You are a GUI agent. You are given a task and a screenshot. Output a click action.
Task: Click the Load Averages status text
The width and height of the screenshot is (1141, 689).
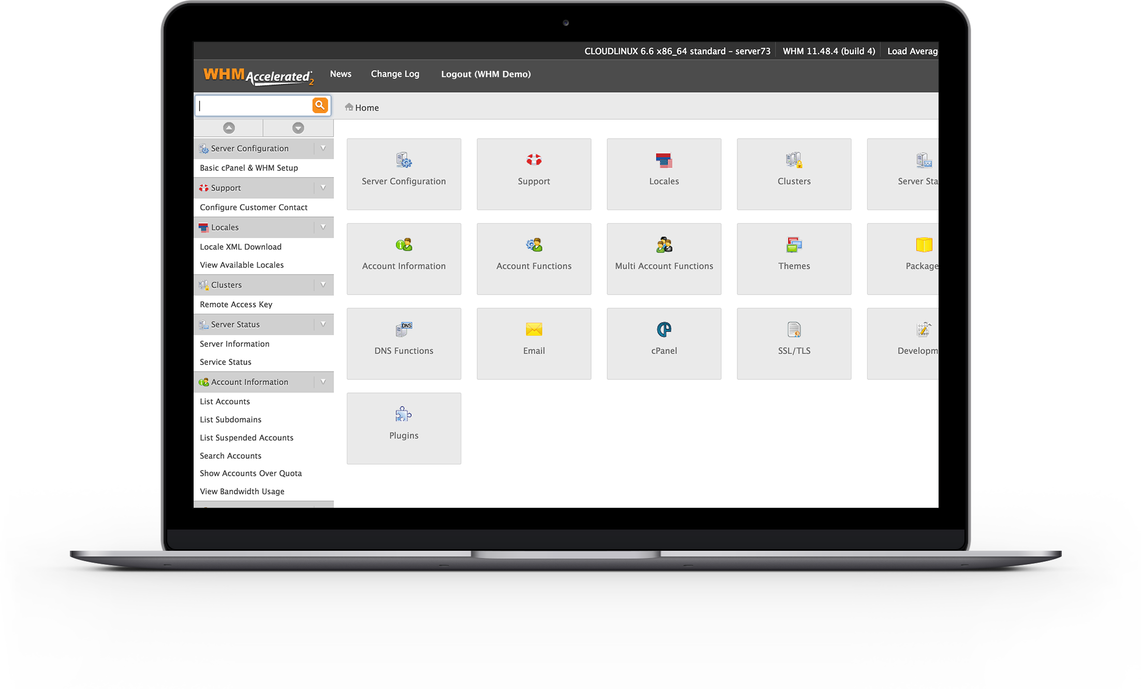click(x=912, y=51)
